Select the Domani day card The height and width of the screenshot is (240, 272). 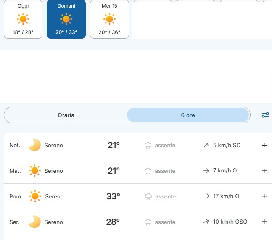[66, 19]
